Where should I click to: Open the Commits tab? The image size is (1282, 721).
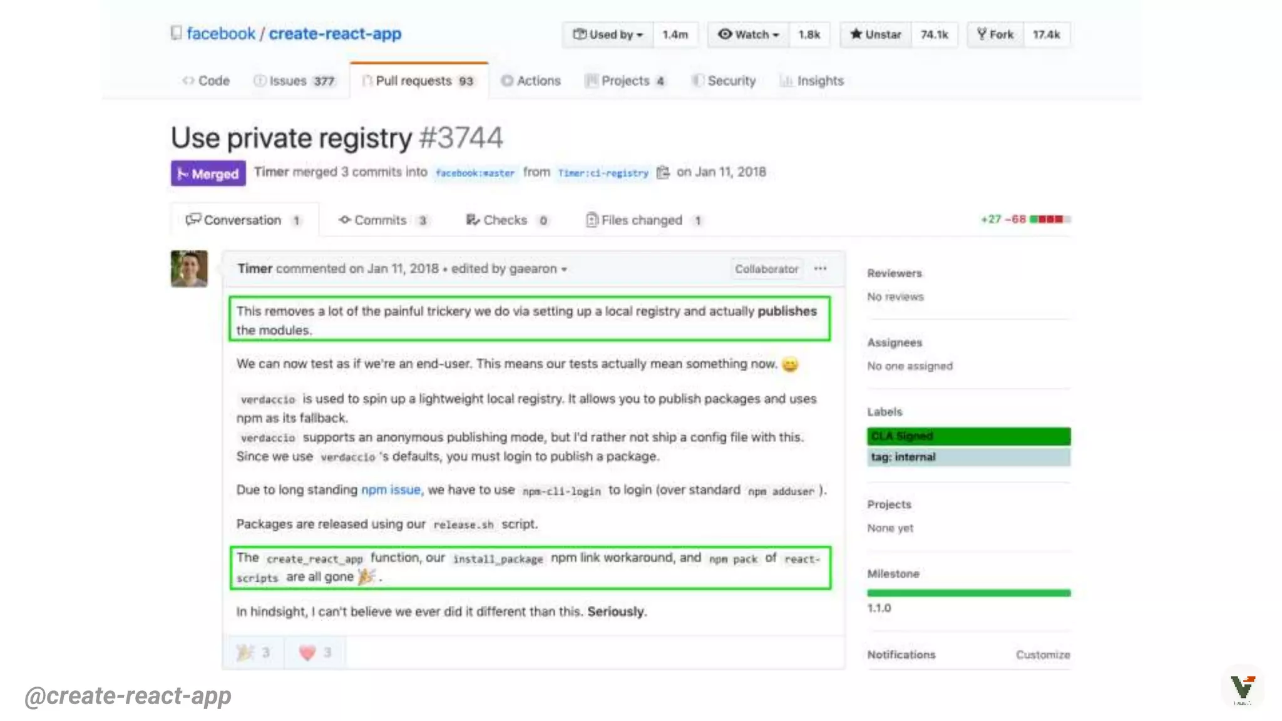point(380,220)
